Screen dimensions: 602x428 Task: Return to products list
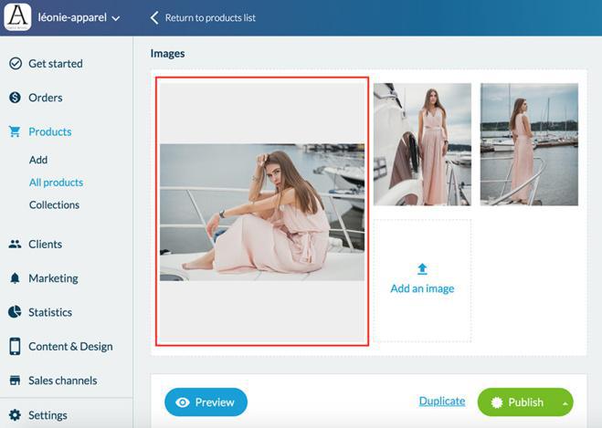208,17
